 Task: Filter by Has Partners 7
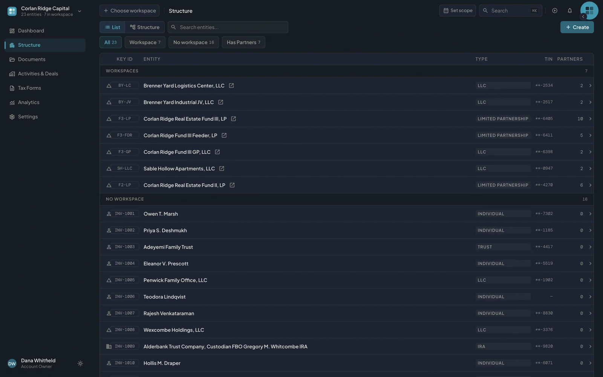(x=243, y=42)
